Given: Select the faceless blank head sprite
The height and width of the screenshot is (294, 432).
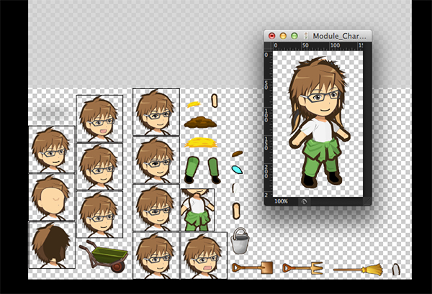Looking at the screenshot, I should tap(51, 197).
